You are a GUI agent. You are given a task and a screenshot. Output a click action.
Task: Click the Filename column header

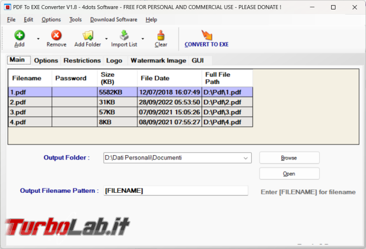tap(30, 78)
